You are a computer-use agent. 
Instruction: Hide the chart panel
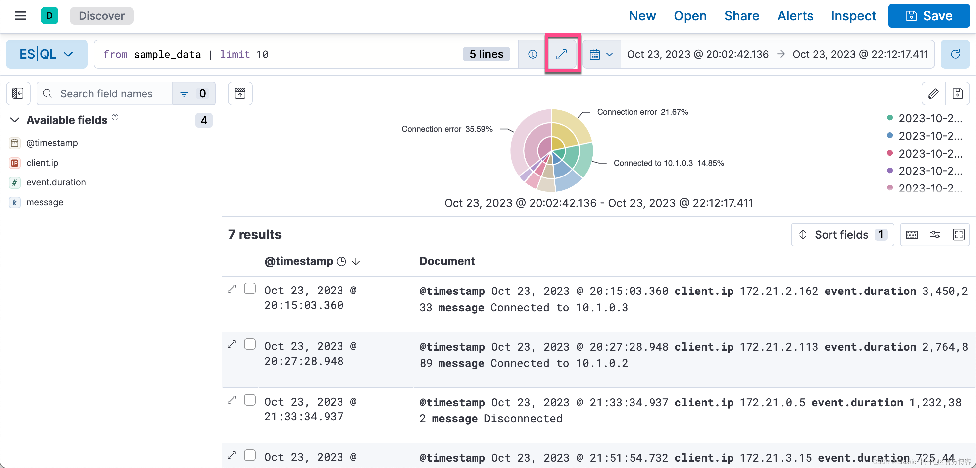point(240,93)
